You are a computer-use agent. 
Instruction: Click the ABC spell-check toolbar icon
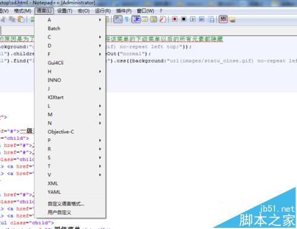click(x=223, y=19)
